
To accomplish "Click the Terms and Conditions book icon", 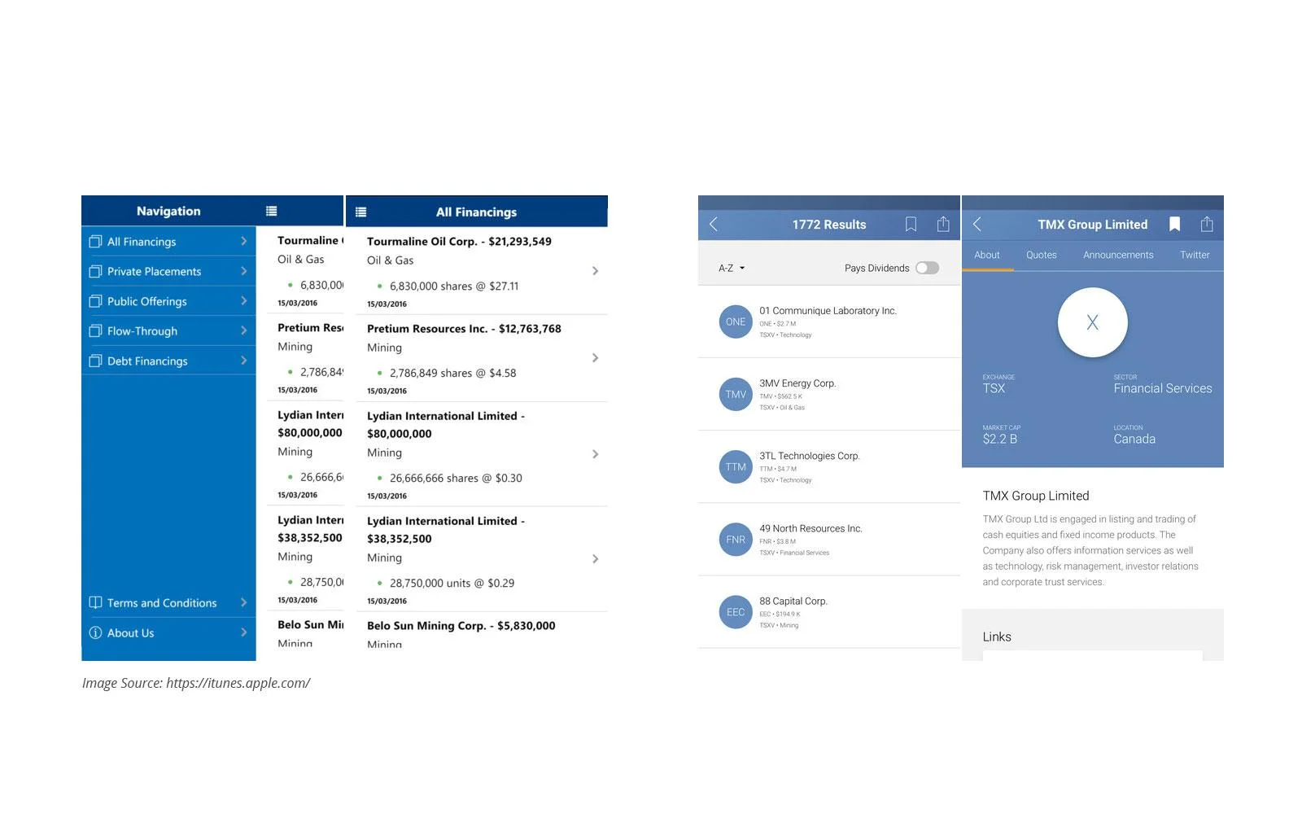I will point(95,602).
